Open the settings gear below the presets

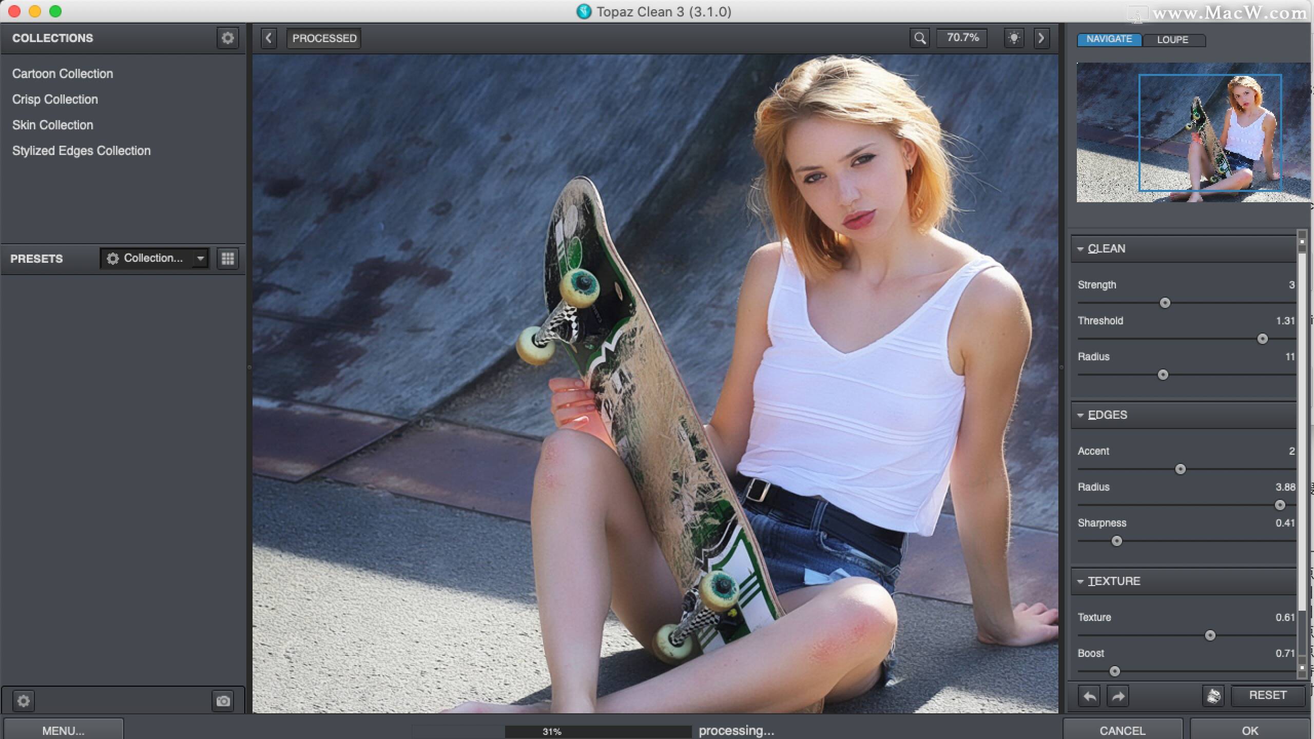(x=24, y=701)
